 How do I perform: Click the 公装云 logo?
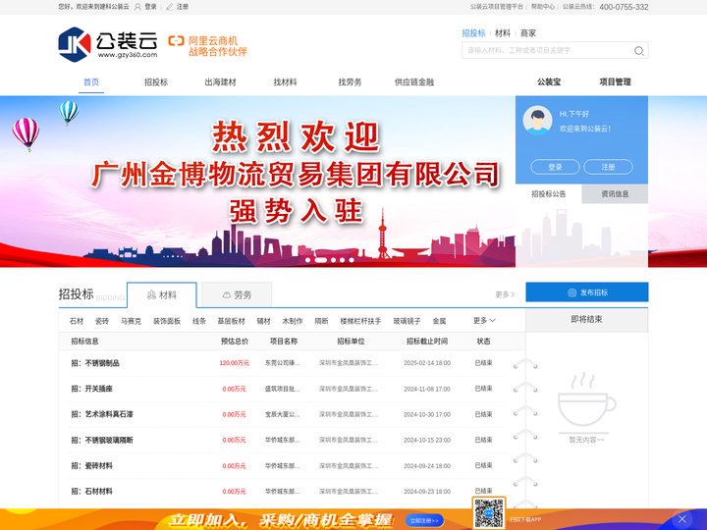[108, 44]
